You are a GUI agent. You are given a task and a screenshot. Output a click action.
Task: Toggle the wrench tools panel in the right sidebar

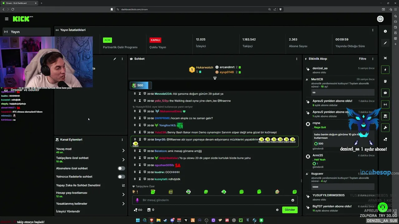385,128
